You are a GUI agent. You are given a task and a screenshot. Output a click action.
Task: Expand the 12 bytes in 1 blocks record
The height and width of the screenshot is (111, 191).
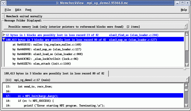coord(4,35)
